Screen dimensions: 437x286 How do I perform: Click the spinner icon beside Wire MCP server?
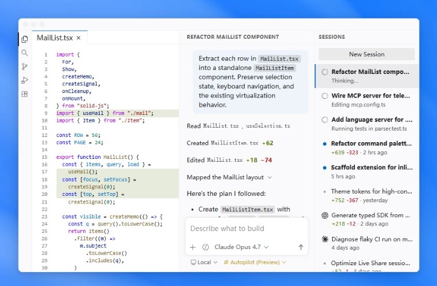coord(325,96)
